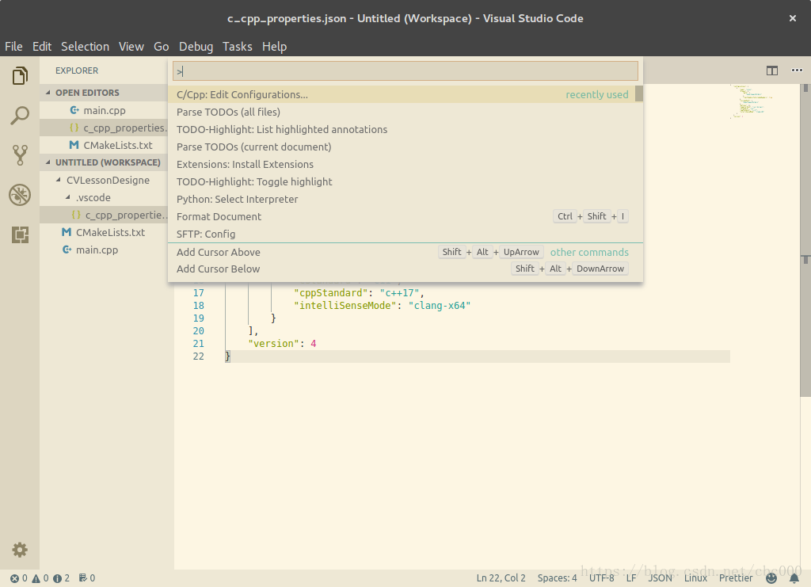
Task: Open the File menu
Action: click(x=13, y=47)
